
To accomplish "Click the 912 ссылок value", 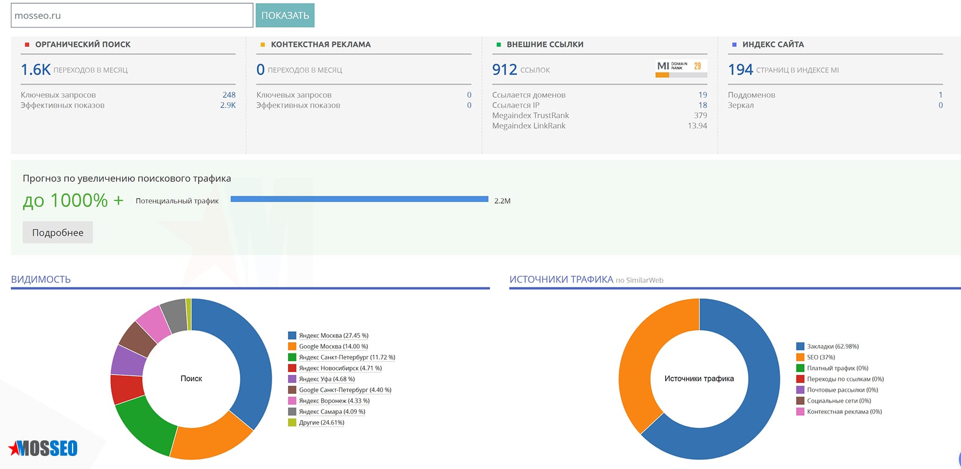I will 504,69.
